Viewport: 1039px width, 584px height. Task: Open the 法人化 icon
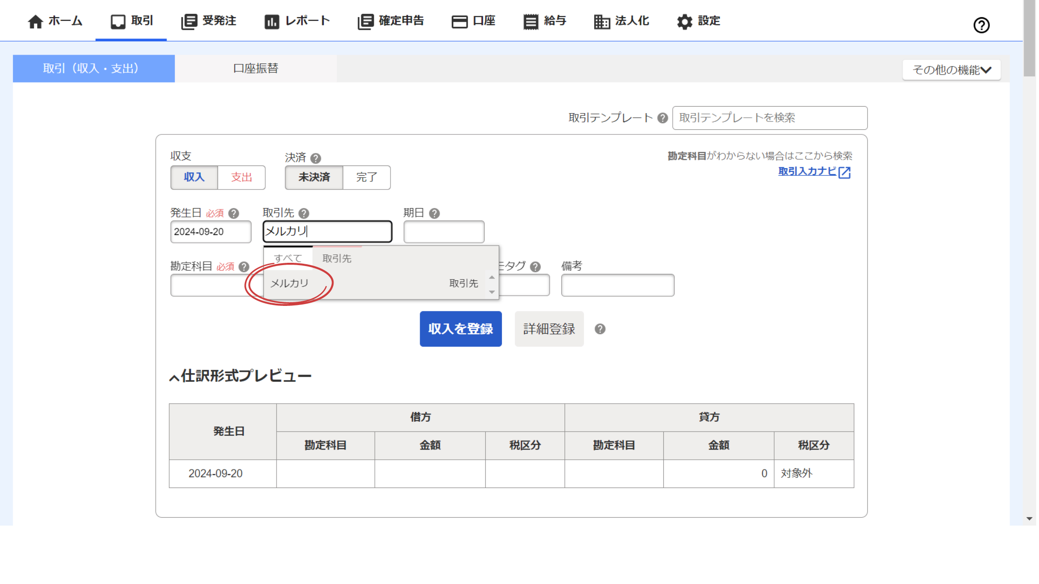[602, 21]
